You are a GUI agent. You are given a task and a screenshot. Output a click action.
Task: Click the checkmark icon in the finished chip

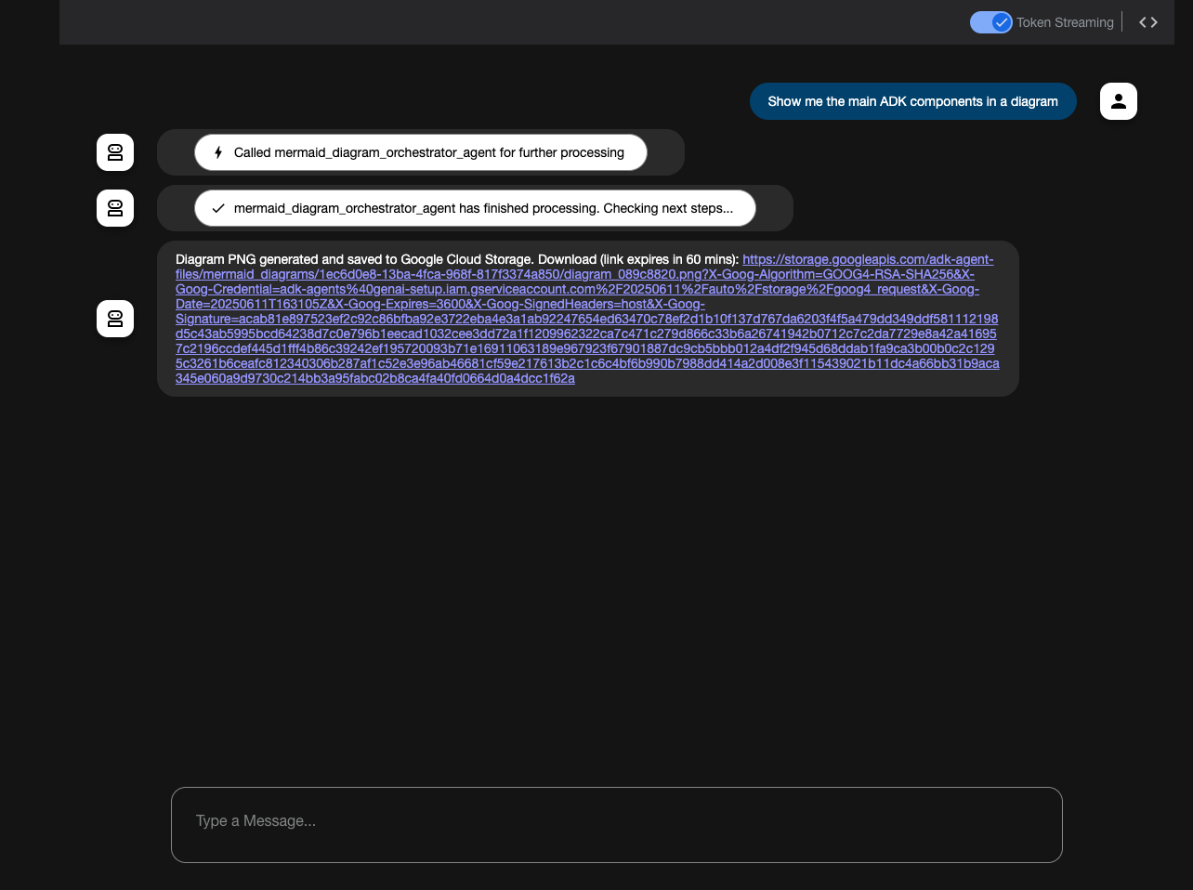pos(218,208)
